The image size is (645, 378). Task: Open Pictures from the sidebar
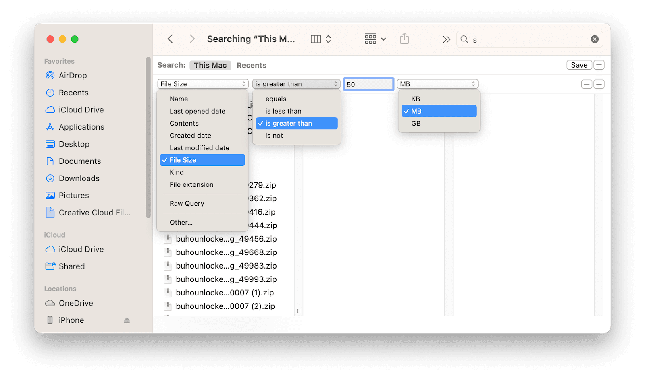coord(73,195)
